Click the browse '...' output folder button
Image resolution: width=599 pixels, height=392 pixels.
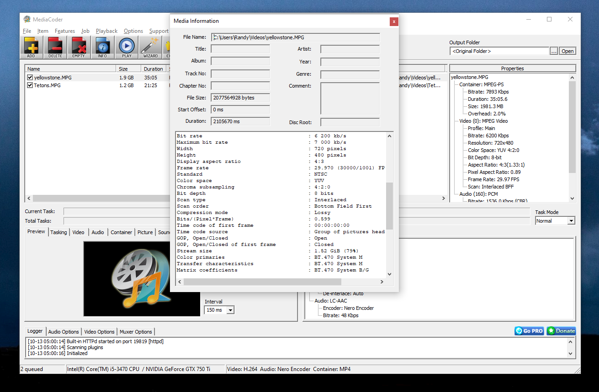[554, 51]
